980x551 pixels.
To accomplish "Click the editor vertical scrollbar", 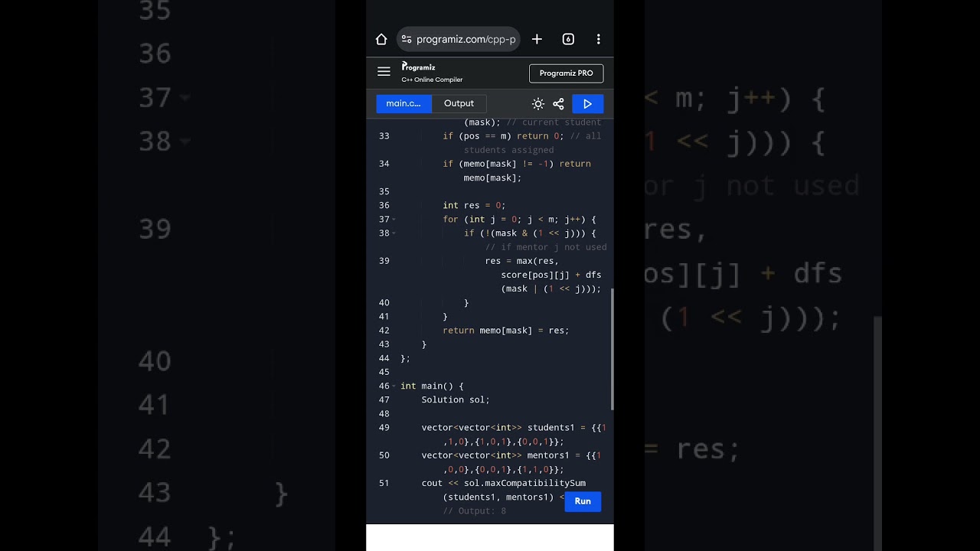I will [611, 349].
